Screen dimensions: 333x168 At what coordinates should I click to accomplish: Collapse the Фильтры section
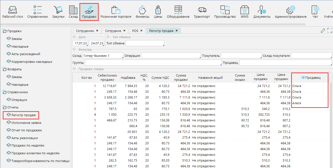[x=74, y=50]
